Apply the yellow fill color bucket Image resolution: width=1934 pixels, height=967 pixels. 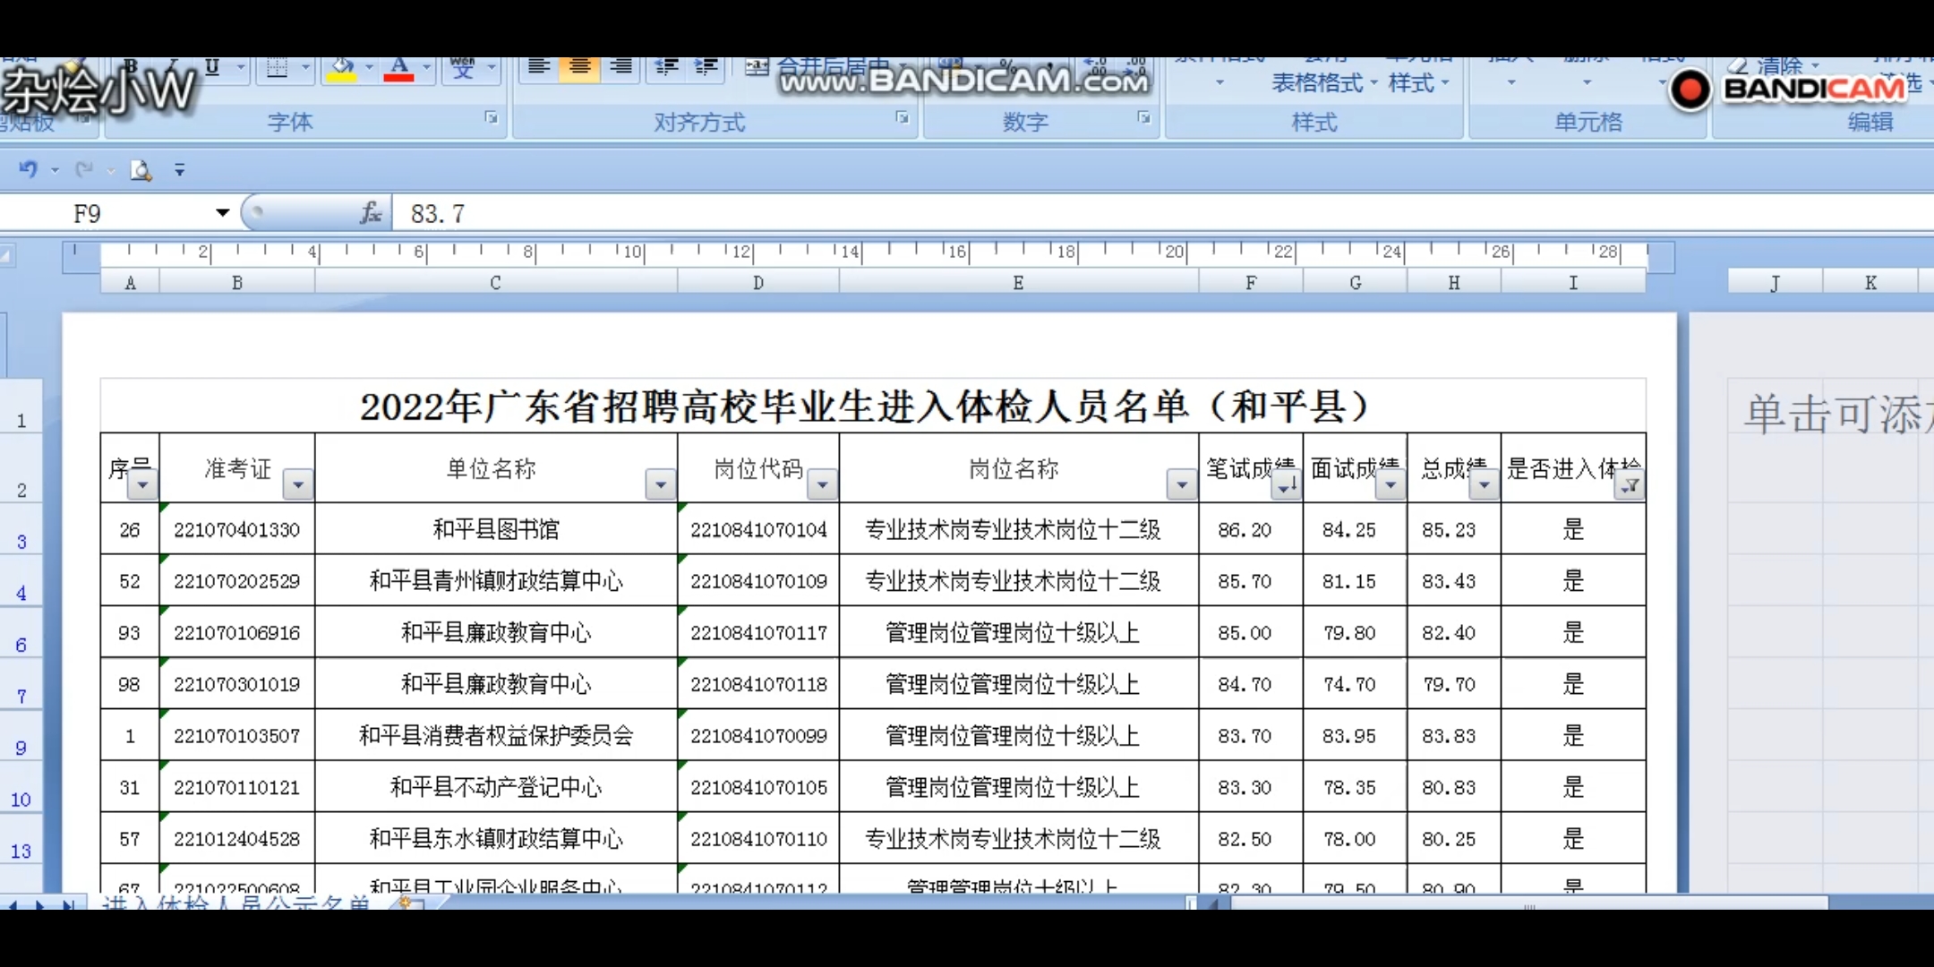pyautogui.click(x=341, y=69)
